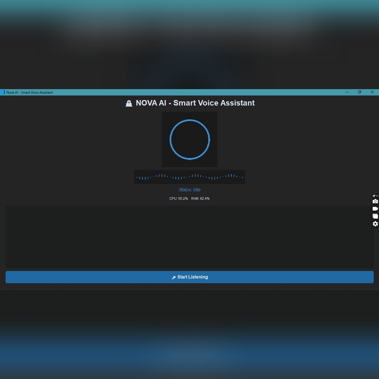Click the 'Status: Idle' text
The image size is (379, 379).
189,190
